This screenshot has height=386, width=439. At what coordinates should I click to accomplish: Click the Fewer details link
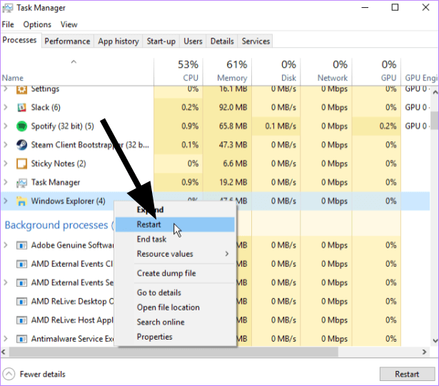tap(43, 375)
